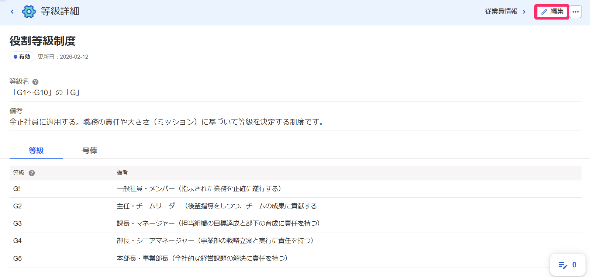
Task: Click the 部長・シニアマネージャー remark text
Action: click(215, 241)
